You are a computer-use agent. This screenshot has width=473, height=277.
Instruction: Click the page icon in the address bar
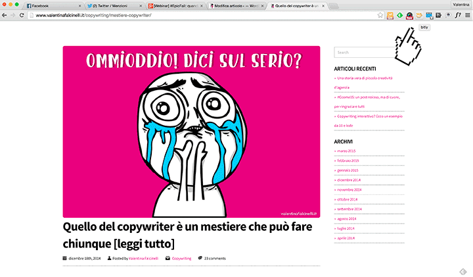click(32, 15)
